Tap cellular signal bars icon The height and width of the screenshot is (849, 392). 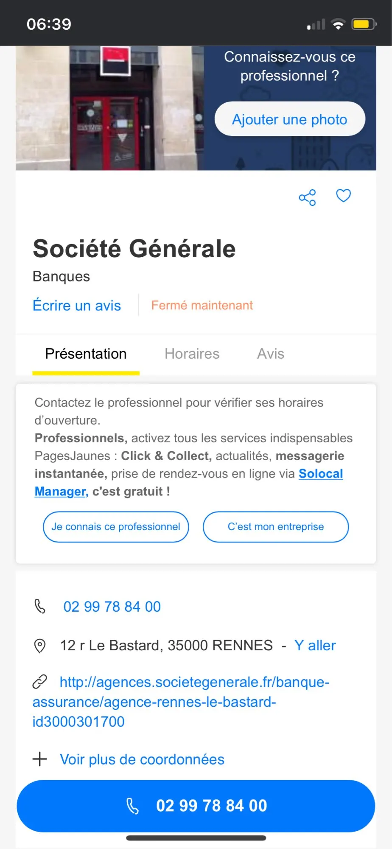click(x=316, y=25)
